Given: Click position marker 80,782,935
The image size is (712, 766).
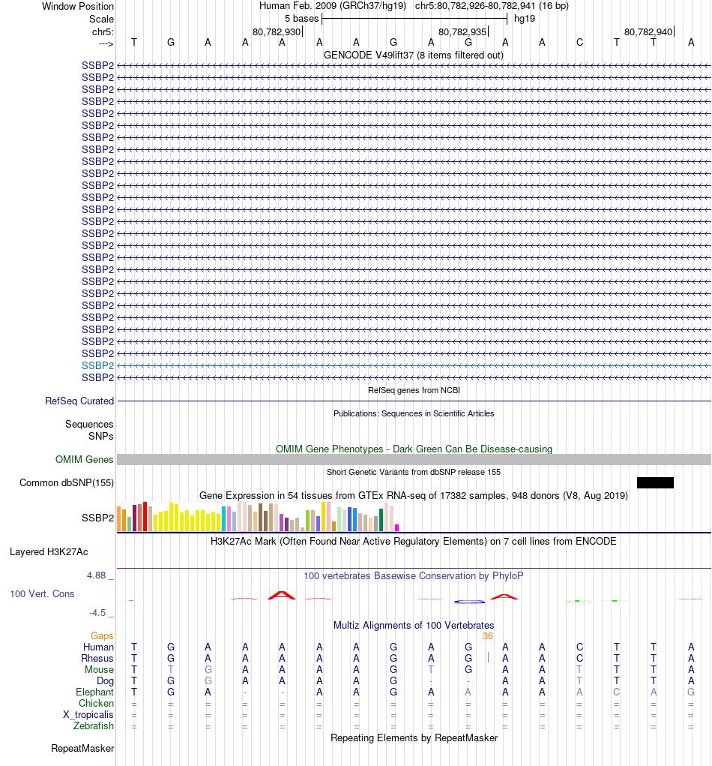Looking at the screenshot, I should coord(462,32).
